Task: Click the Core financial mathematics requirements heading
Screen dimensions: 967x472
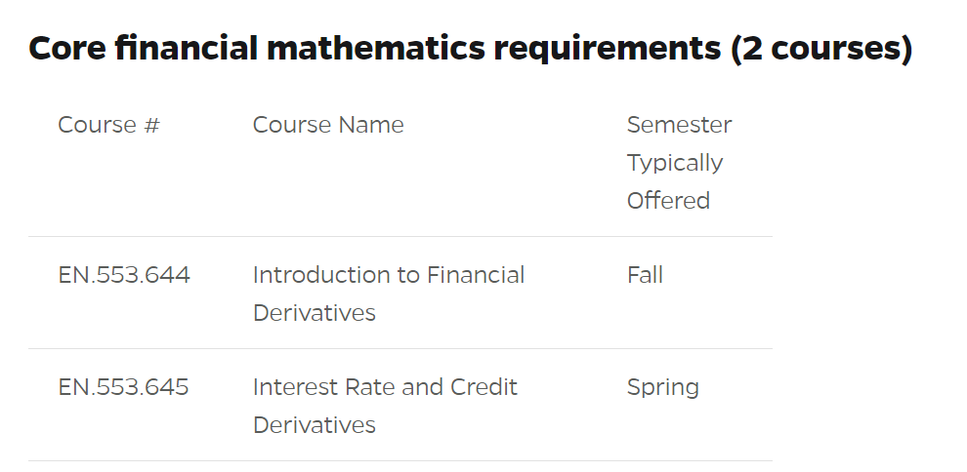Action: point(471,49)
